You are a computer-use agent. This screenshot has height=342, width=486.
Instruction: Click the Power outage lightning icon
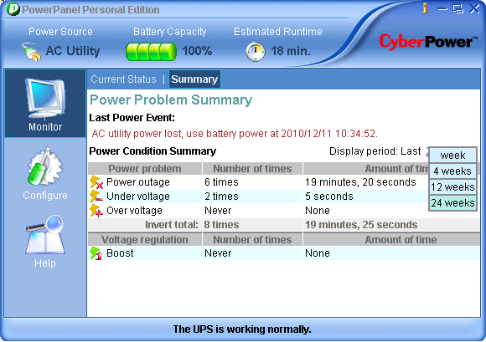pos(96,182)
